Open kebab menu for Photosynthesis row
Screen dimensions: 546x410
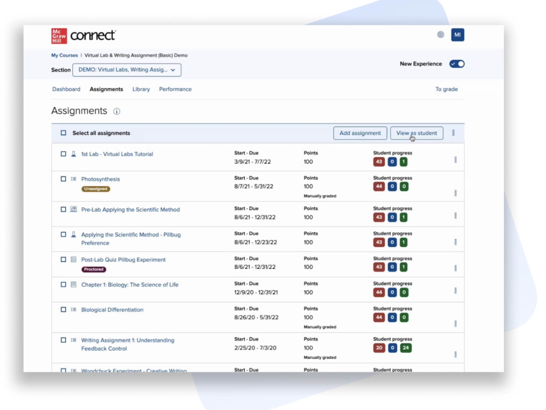pyautogui.click(x=455, y=193)
